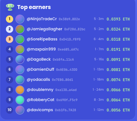
Task: Open the @DagoBeck profile link
Action: [x=39, y=60]
